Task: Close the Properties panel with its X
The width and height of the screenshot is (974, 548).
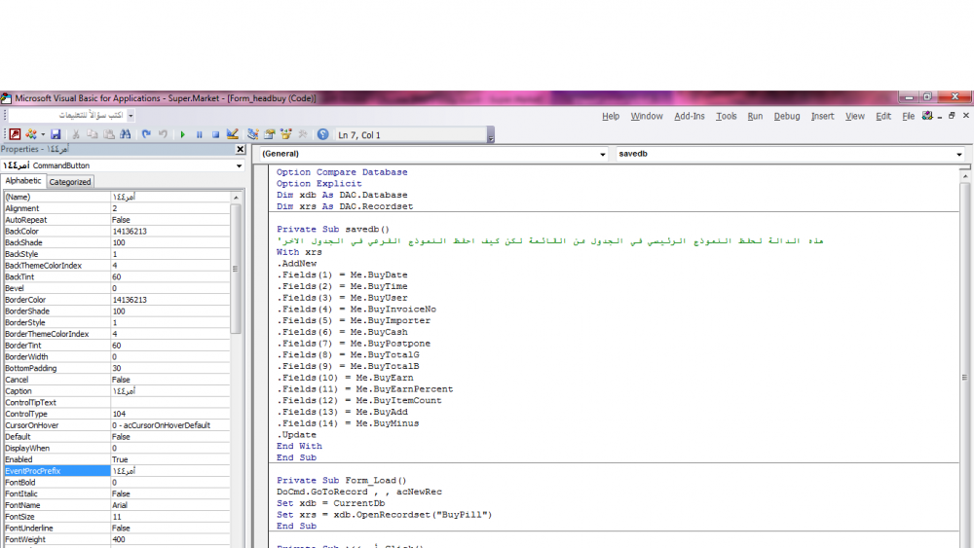Action: tap(241, 149)
